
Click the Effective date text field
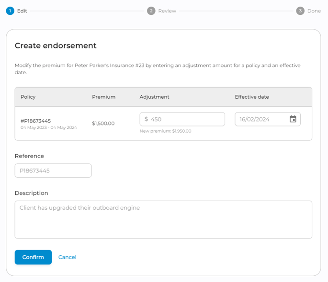click(x=261, y=119)
